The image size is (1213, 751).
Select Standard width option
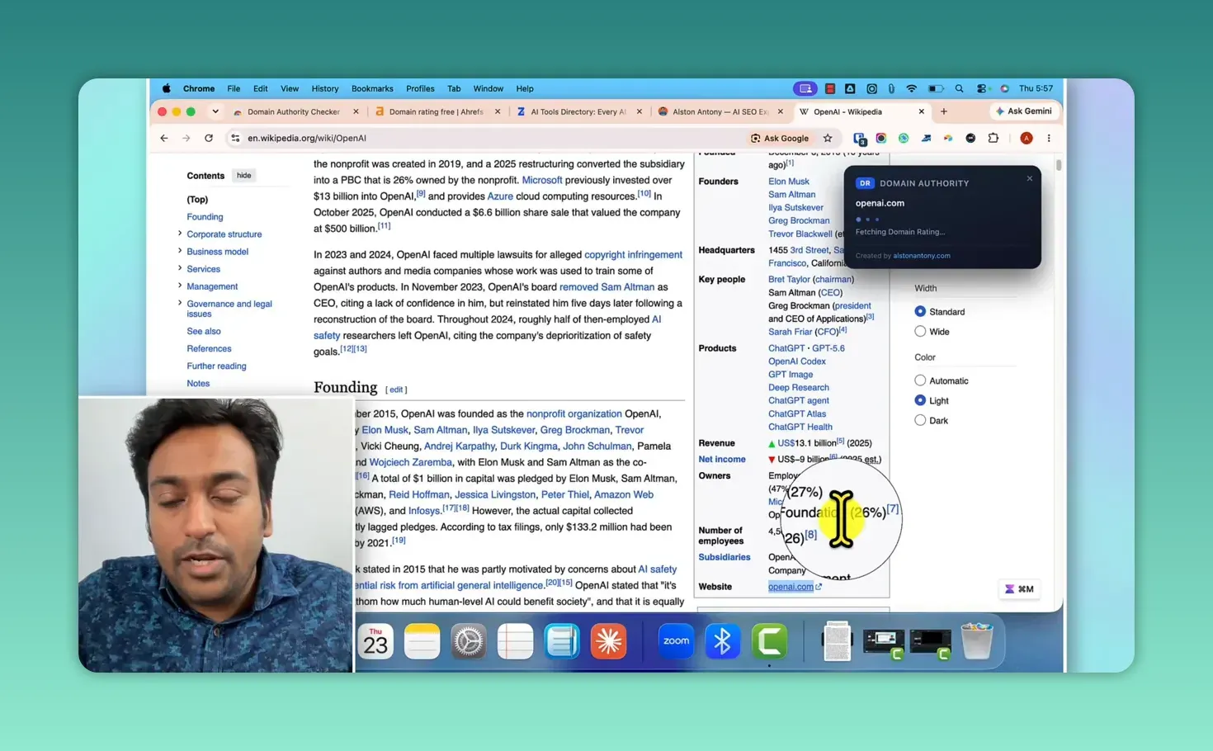point(920,311)
